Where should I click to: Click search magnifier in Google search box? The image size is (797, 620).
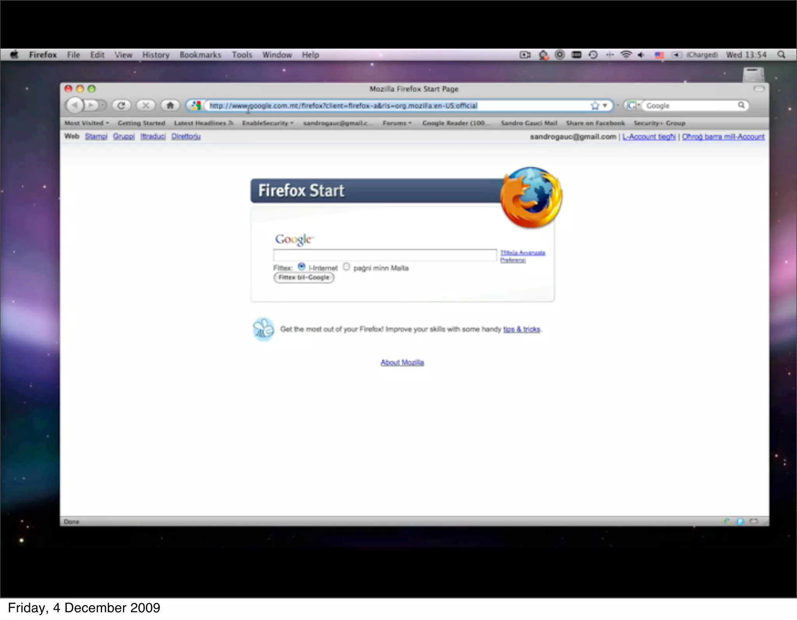741,105
